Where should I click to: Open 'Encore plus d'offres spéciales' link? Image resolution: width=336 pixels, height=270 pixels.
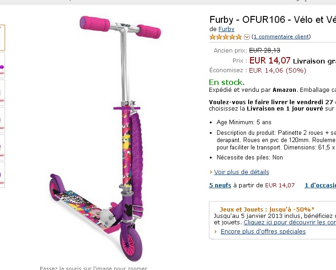263,232
